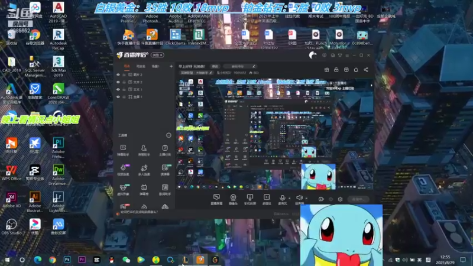This screenshot has width=473, height=266.
Task: Click the lock icon next to the bell
Action: click(336, 70)
